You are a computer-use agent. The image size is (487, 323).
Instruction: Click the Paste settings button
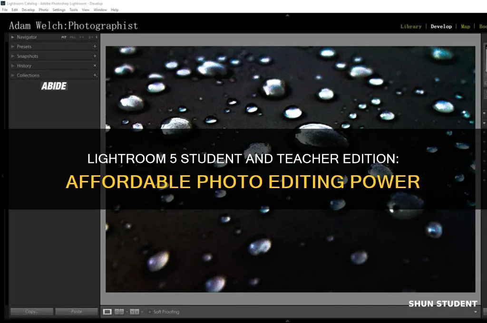click(77, 312)
